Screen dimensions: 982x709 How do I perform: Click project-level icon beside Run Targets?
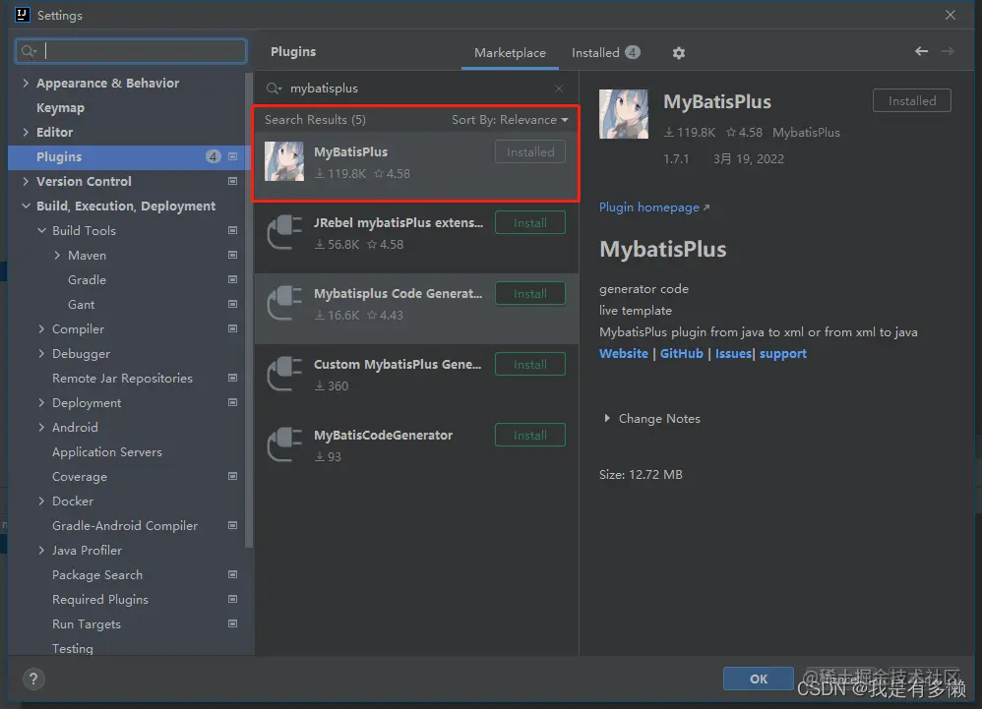[232, 623]
